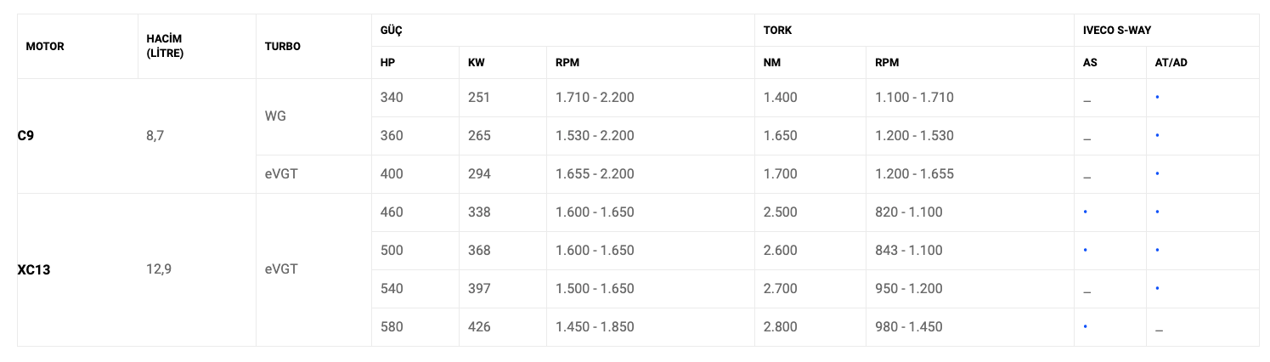Select the blue AT/AD dot for 540 HP

coord(1157,288)
